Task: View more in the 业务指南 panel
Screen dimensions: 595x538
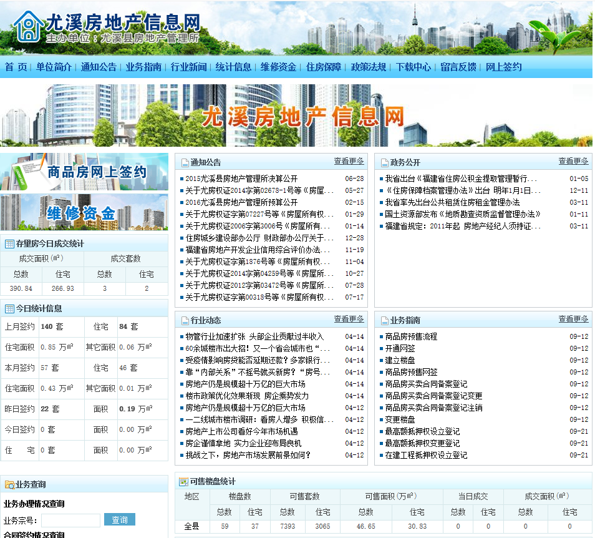Action: (x=573, y=319)
